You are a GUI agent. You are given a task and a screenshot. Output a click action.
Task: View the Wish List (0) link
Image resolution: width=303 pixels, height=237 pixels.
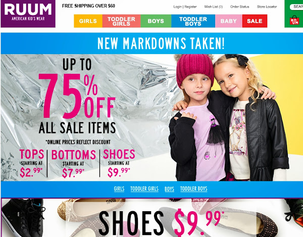[x=214, y=7]
